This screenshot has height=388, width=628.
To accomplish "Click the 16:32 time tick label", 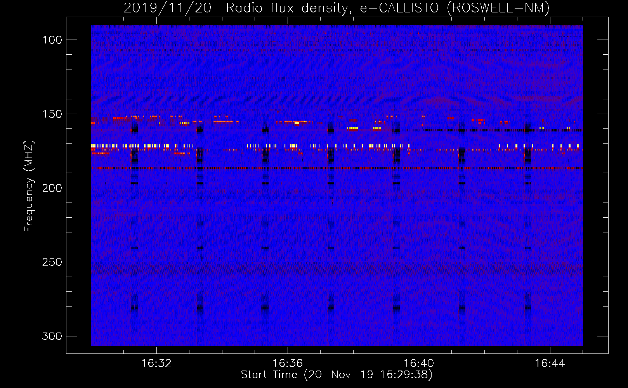I will [x=156, y=363].
